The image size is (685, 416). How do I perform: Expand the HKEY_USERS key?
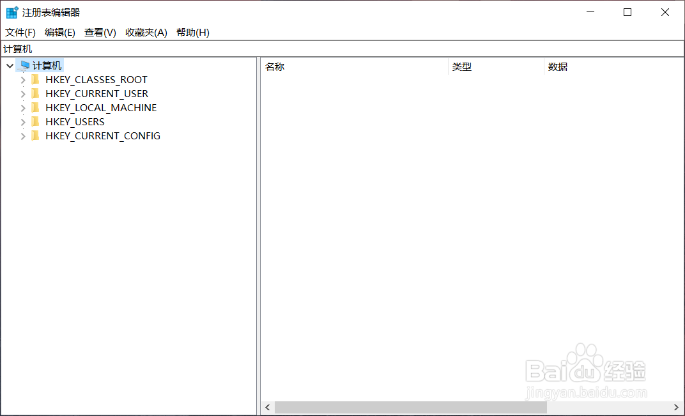coord(23,122)
